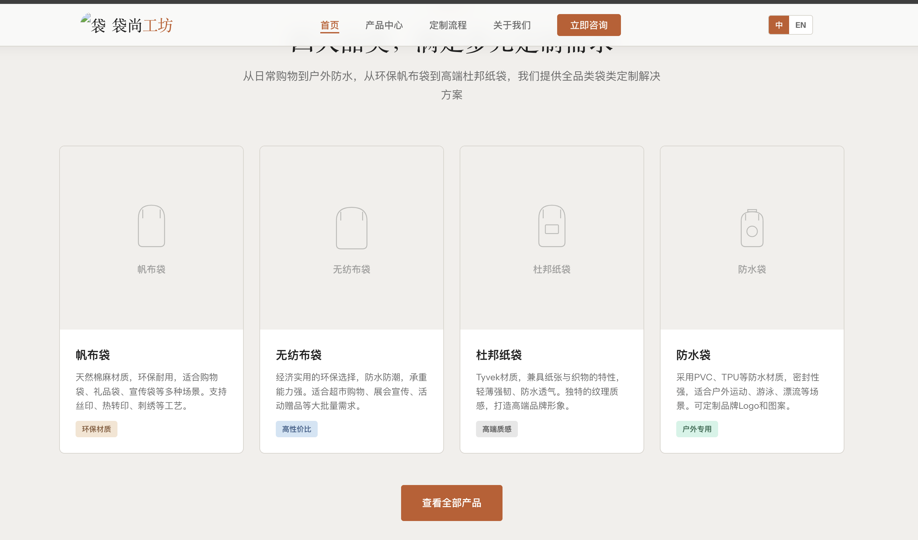Screen dimensions: 918x540
Task: Go to 定制流程 page
Action: tap(448, 25)
